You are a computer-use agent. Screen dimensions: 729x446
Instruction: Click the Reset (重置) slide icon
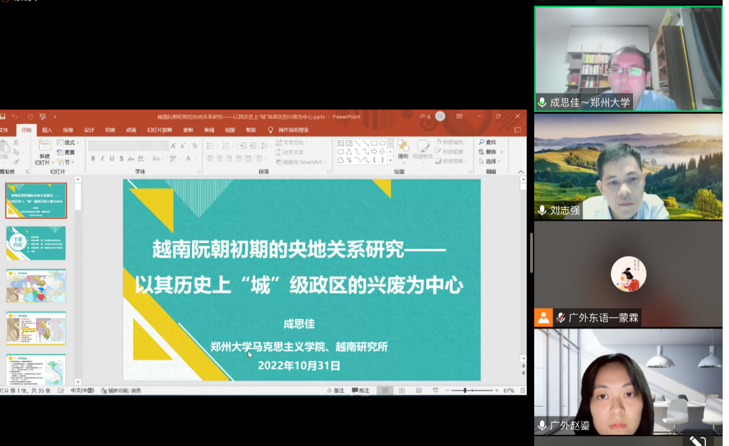65,153
